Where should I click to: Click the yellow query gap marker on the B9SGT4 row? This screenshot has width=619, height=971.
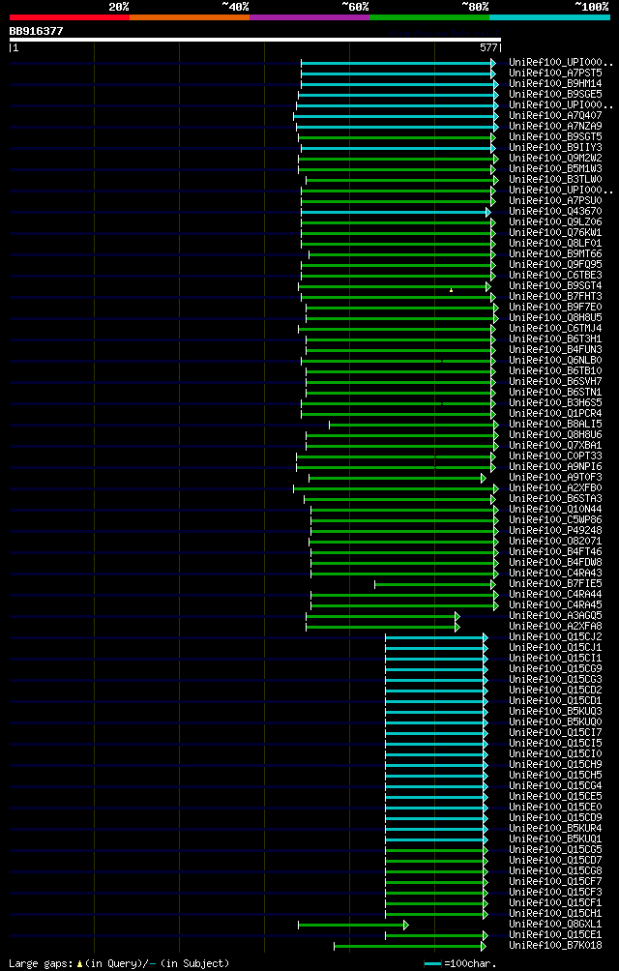point(452,290)
